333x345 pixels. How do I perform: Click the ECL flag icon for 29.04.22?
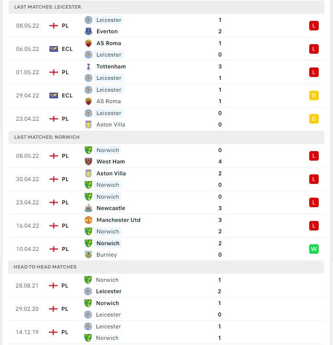(54, 96)
